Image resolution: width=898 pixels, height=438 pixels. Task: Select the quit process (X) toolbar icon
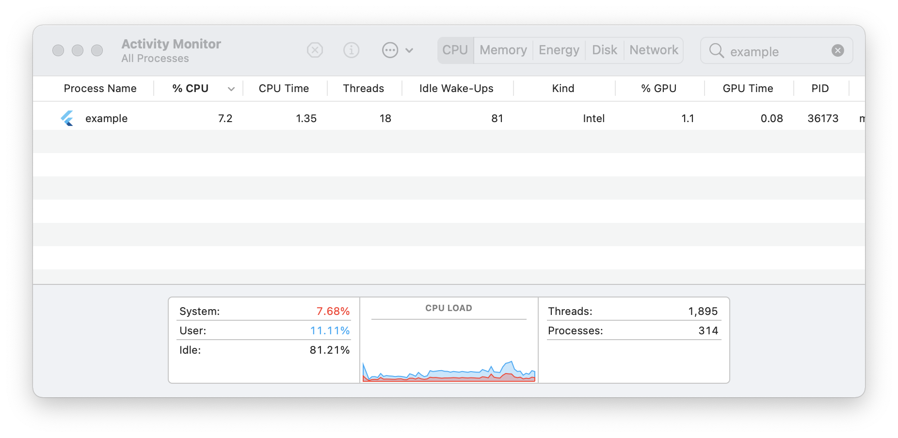click(314, 50)
